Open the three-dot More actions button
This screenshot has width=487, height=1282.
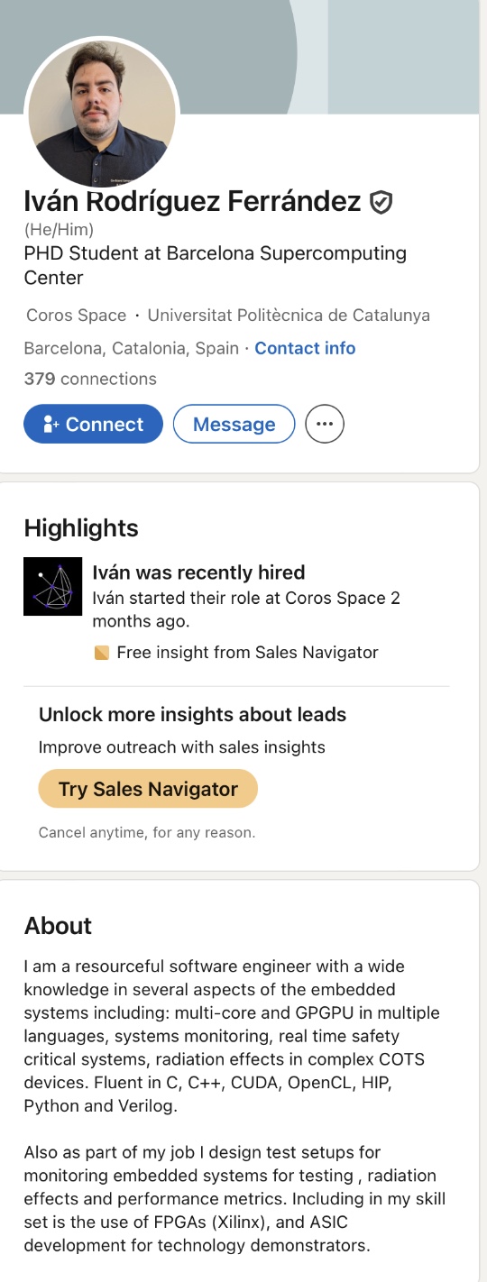(x=325, y=424)
